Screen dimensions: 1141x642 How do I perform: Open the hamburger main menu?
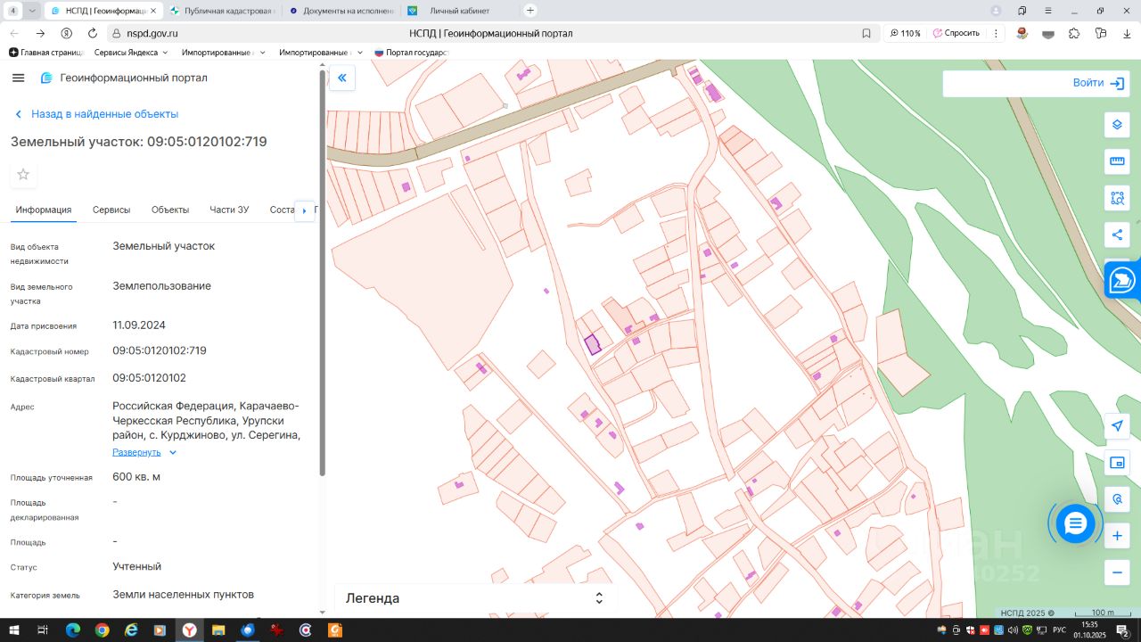coord(18,78)
